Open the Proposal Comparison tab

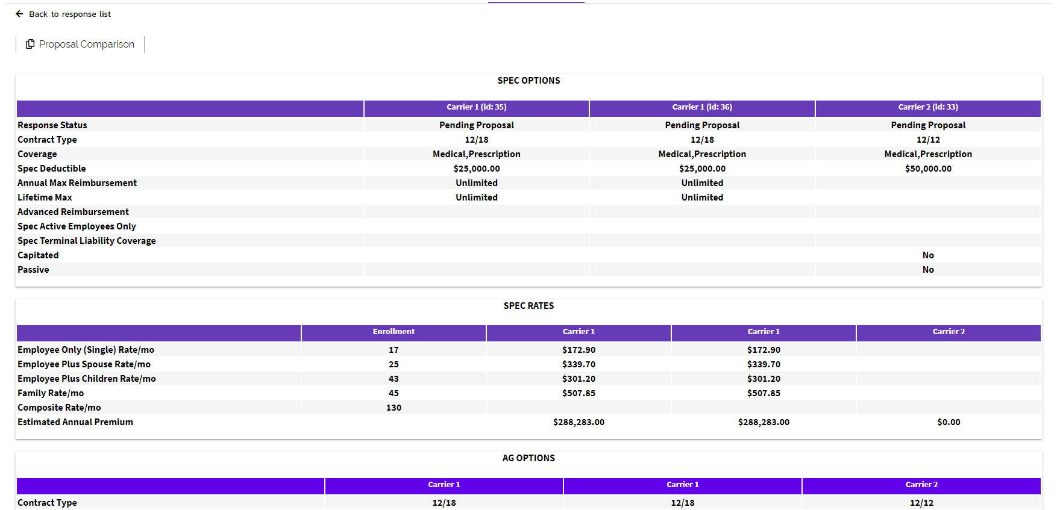86,44
